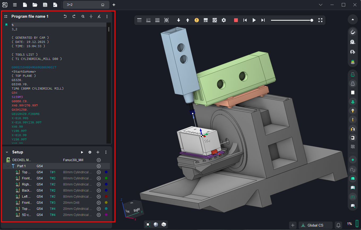Toggle the circle-lines icon on Part 1 row
Screen dimensions: 361x230
click(x=99, y=166)
